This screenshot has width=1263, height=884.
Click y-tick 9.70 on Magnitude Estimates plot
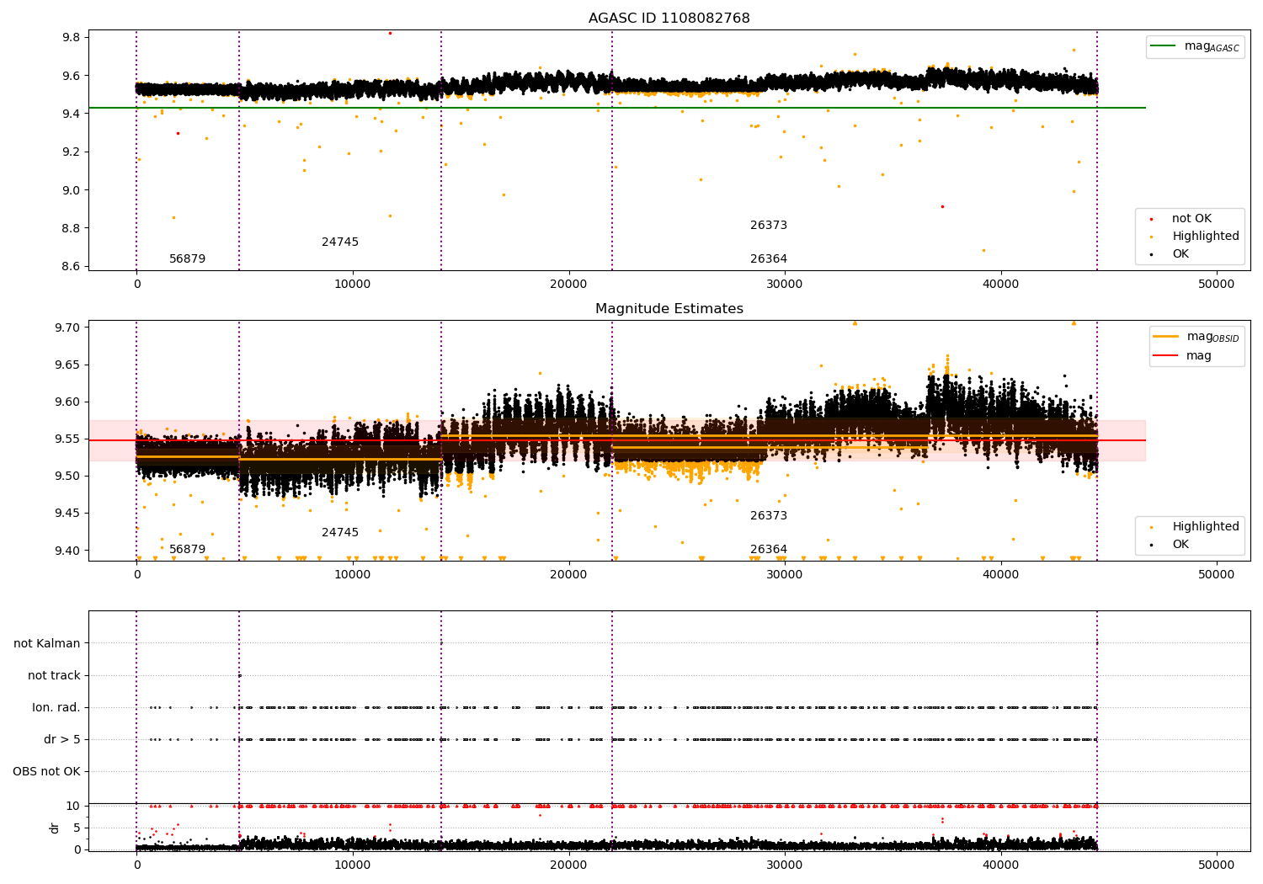click(67, 328)
